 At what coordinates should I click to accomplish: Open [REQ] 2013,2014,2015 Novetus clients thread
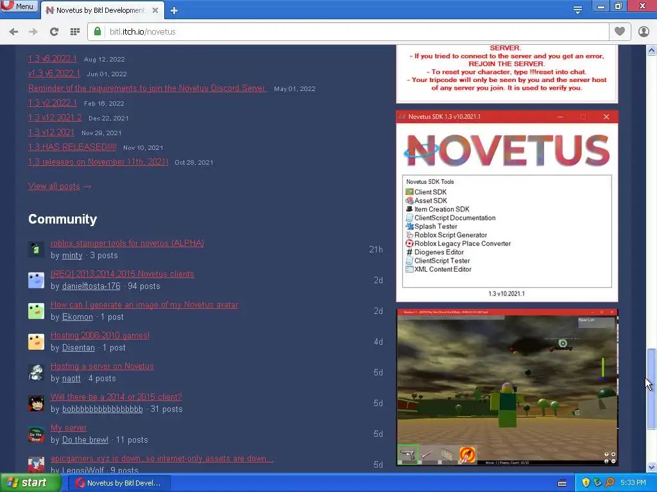[x=123, y=274]
